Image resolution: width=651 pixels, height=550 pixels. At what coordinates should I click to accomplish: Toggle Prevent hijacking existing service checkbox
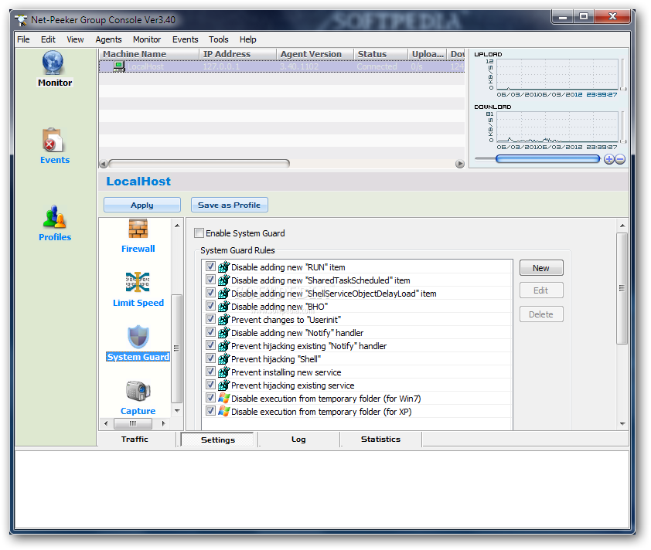click(x=210, y=385)
